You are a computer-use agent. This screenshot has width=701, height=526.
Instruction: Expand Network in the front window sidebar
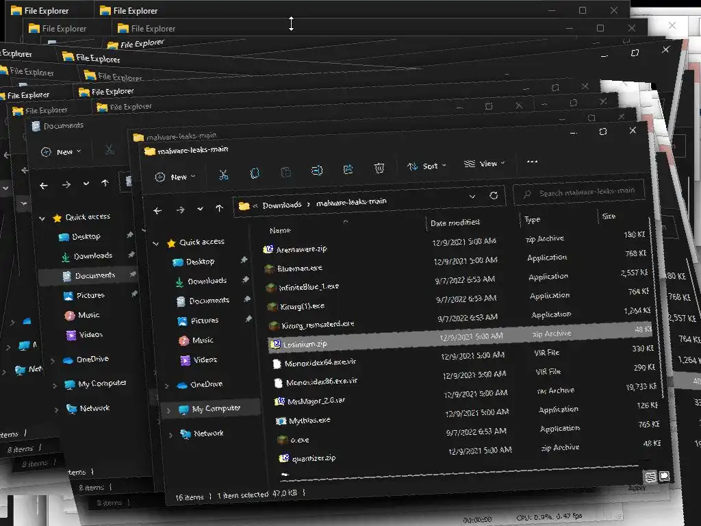[x=170, y=435]
